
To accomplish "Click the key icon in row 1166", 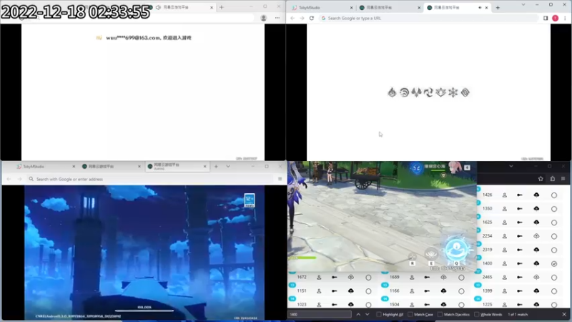I will tap(427, 291).
